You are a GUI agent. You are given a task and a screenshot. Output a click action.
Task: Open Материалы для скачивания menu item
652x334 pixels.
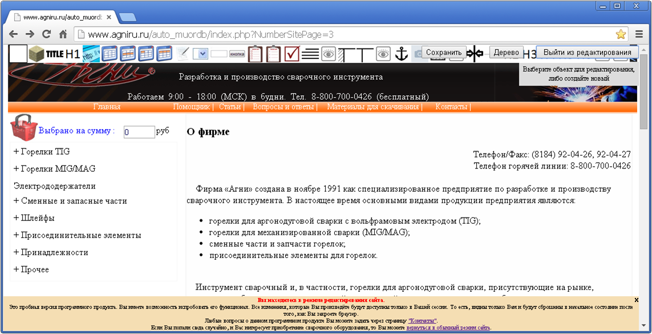click(x=372, y=107)
